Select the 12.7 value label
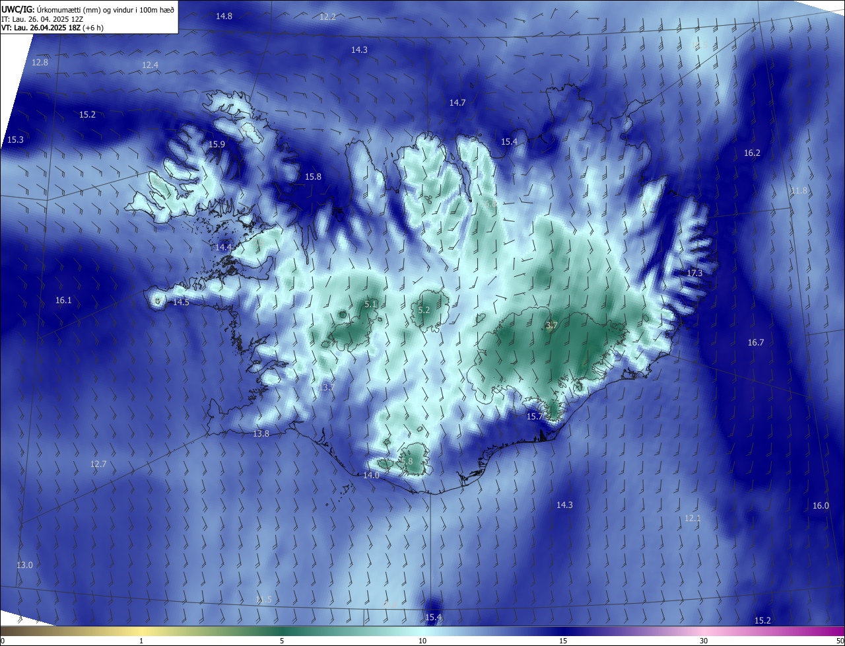845x646 pixels. point(98,464)
